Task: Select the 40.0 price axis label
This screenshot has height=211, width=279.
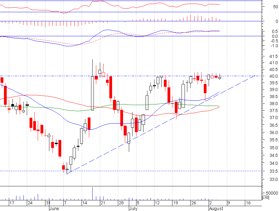Action: coord(274,76)
